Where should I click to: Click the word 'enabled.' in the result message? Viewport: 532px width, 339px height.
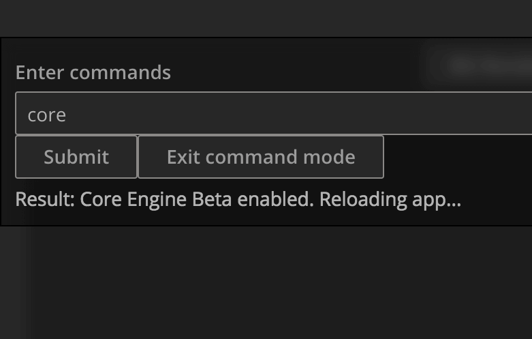coord(275,199)
